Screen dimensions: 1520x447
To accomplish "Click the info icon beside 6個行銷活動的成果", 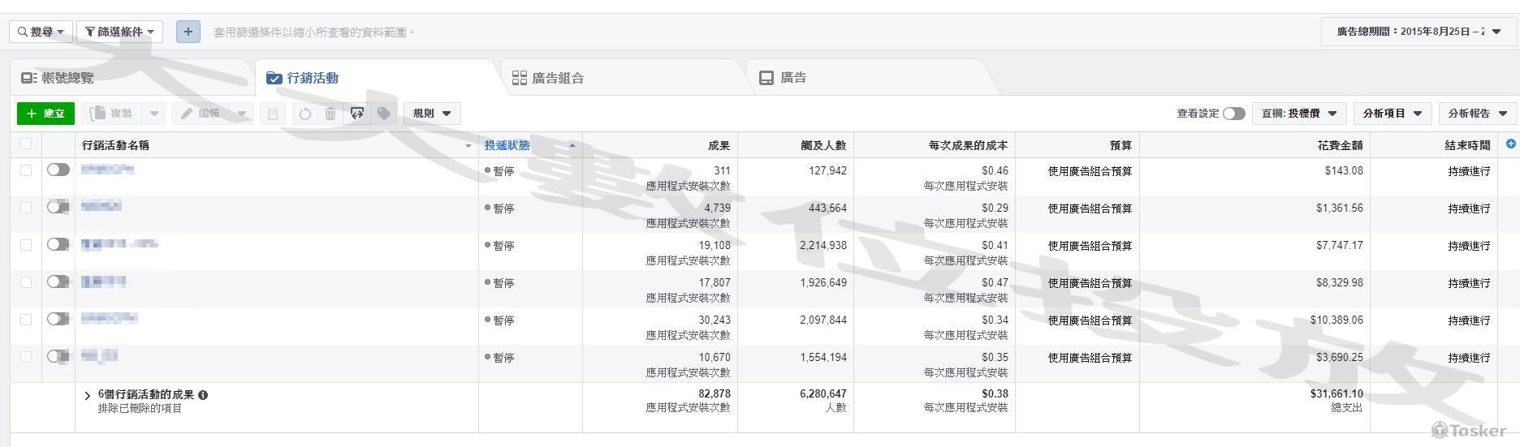I will pos(203,395).
